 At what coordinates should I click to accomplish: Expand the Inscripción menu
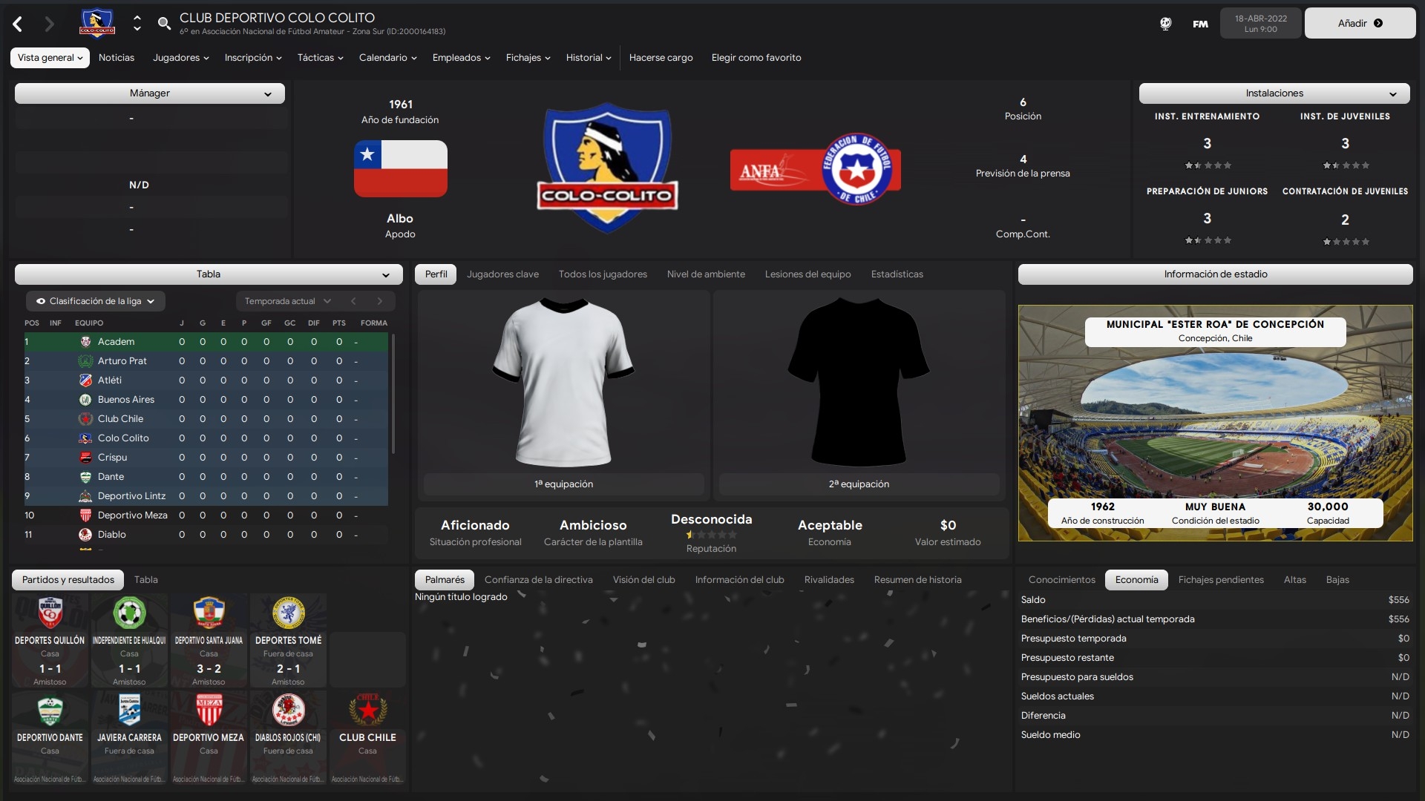[253, 58]
